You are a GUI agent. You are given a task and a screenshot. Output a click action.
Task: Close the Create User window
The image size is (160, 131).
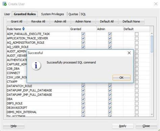156,4
